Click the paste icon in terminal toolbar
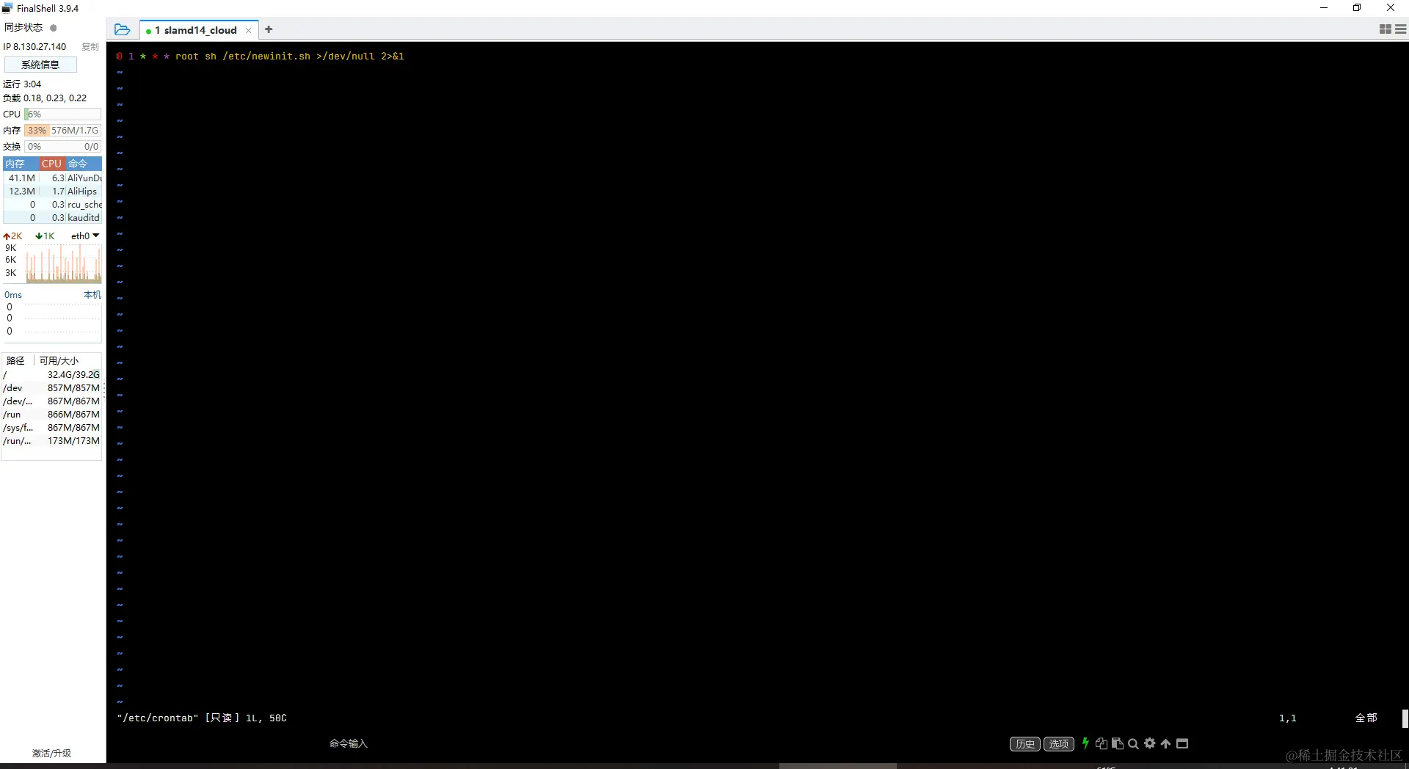This screenshot has width=1409, height=769. pyautogui.click(x=1118, y=743)
